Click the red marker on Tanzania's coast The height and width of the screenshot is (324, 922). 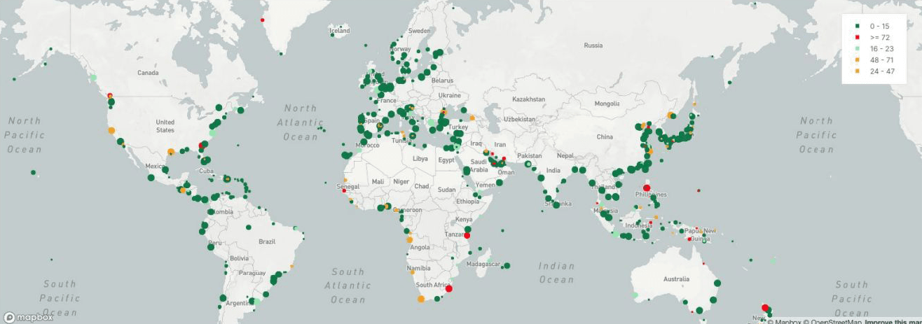[x=467, y=236]
